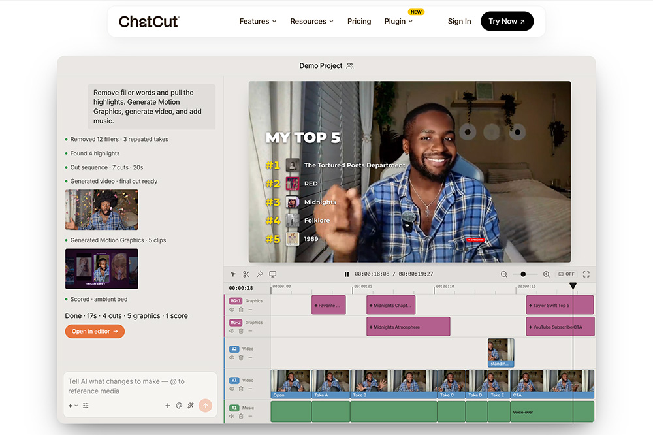
Task: Zoom in the timeline with the plus magnifier
Action: pos(547,274)
